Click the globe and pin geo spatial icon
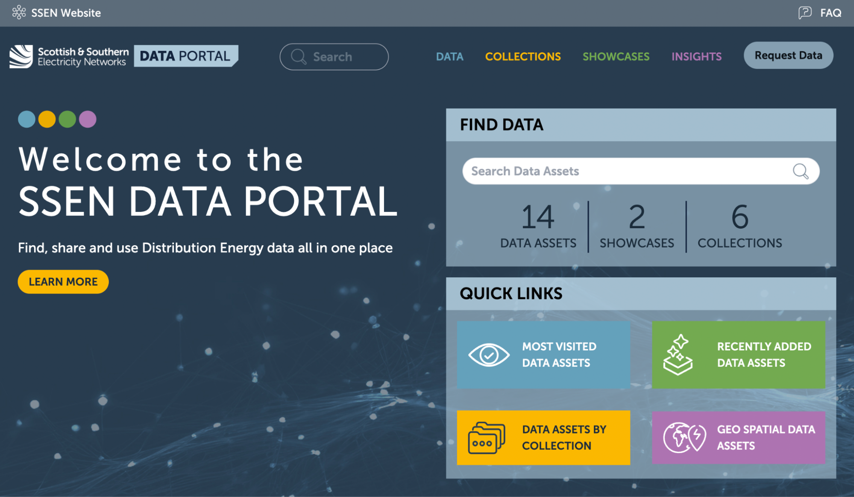The image size is (854, 497). pos(684,437)
